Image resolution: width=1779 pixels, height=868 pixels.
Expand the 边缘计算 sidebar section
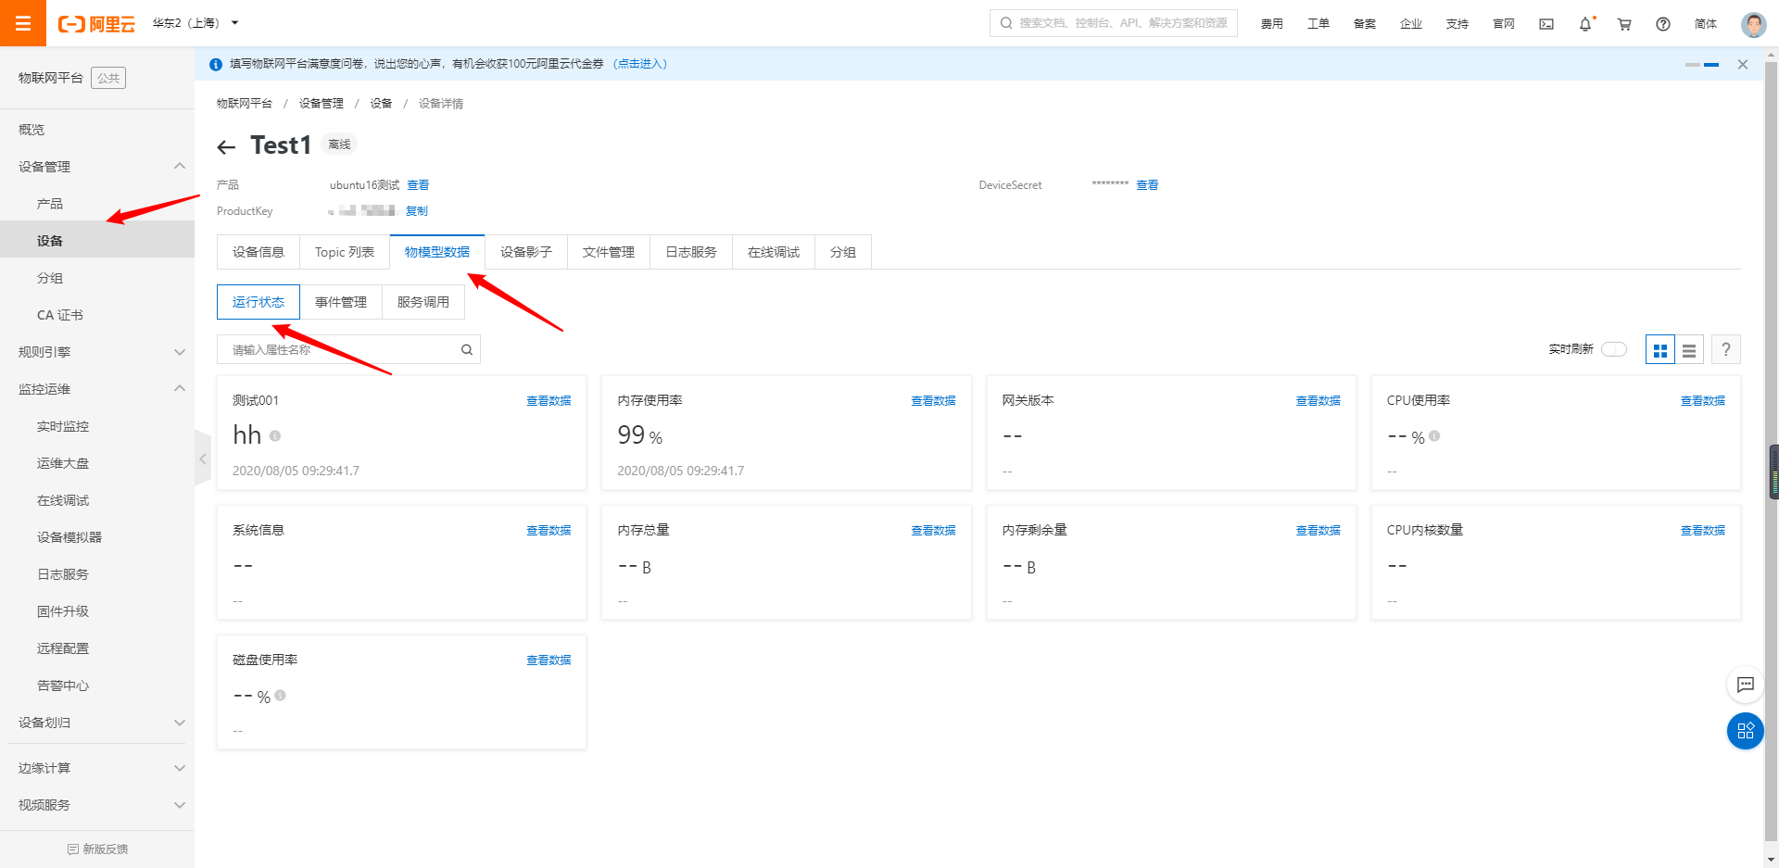pyautogui.click(x=97, y=767)
